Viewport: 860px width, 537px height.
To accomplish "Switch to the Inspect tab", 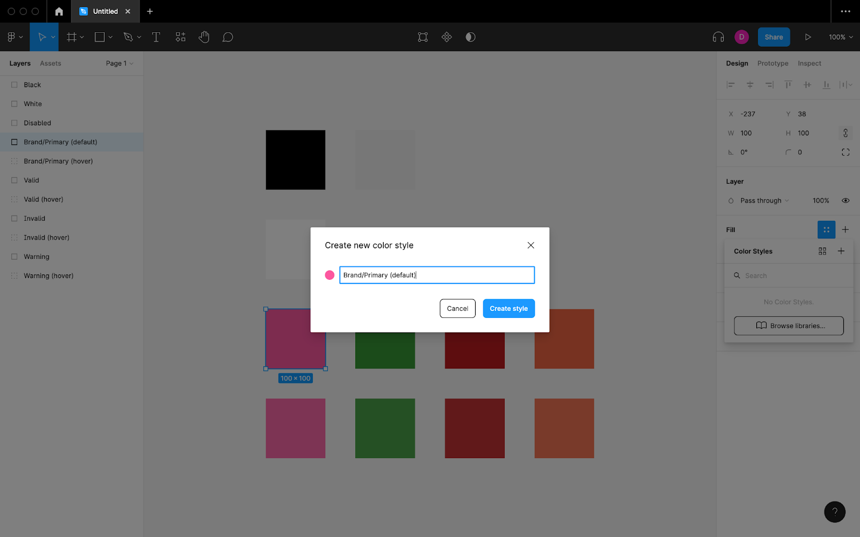I will 809,63.
